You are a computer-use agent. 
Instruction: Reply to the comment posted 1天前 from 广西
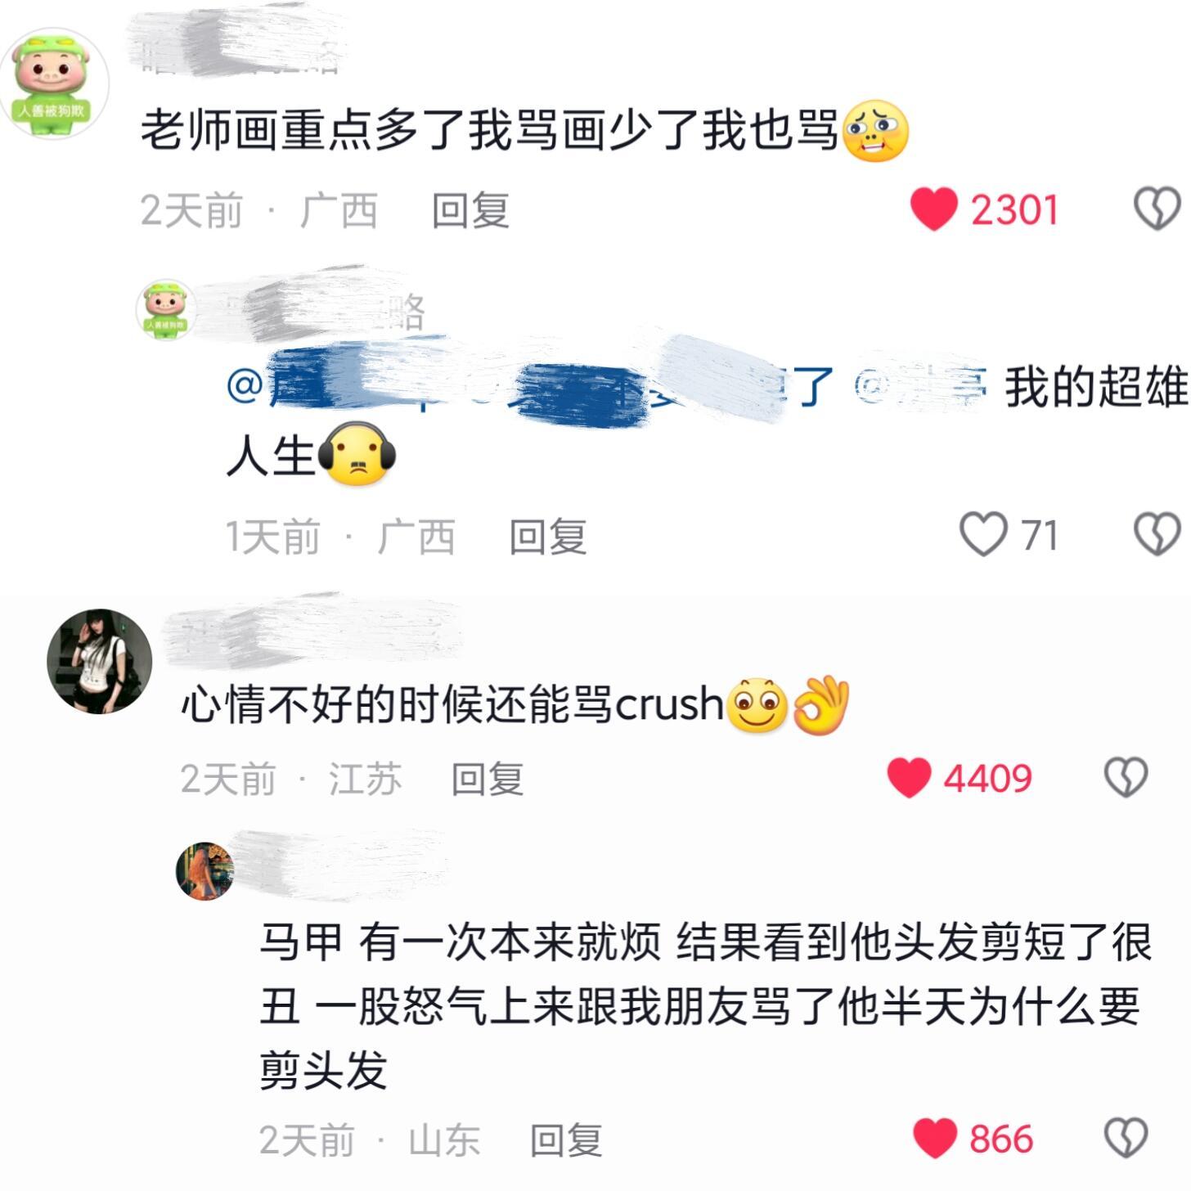click(548, 537)
